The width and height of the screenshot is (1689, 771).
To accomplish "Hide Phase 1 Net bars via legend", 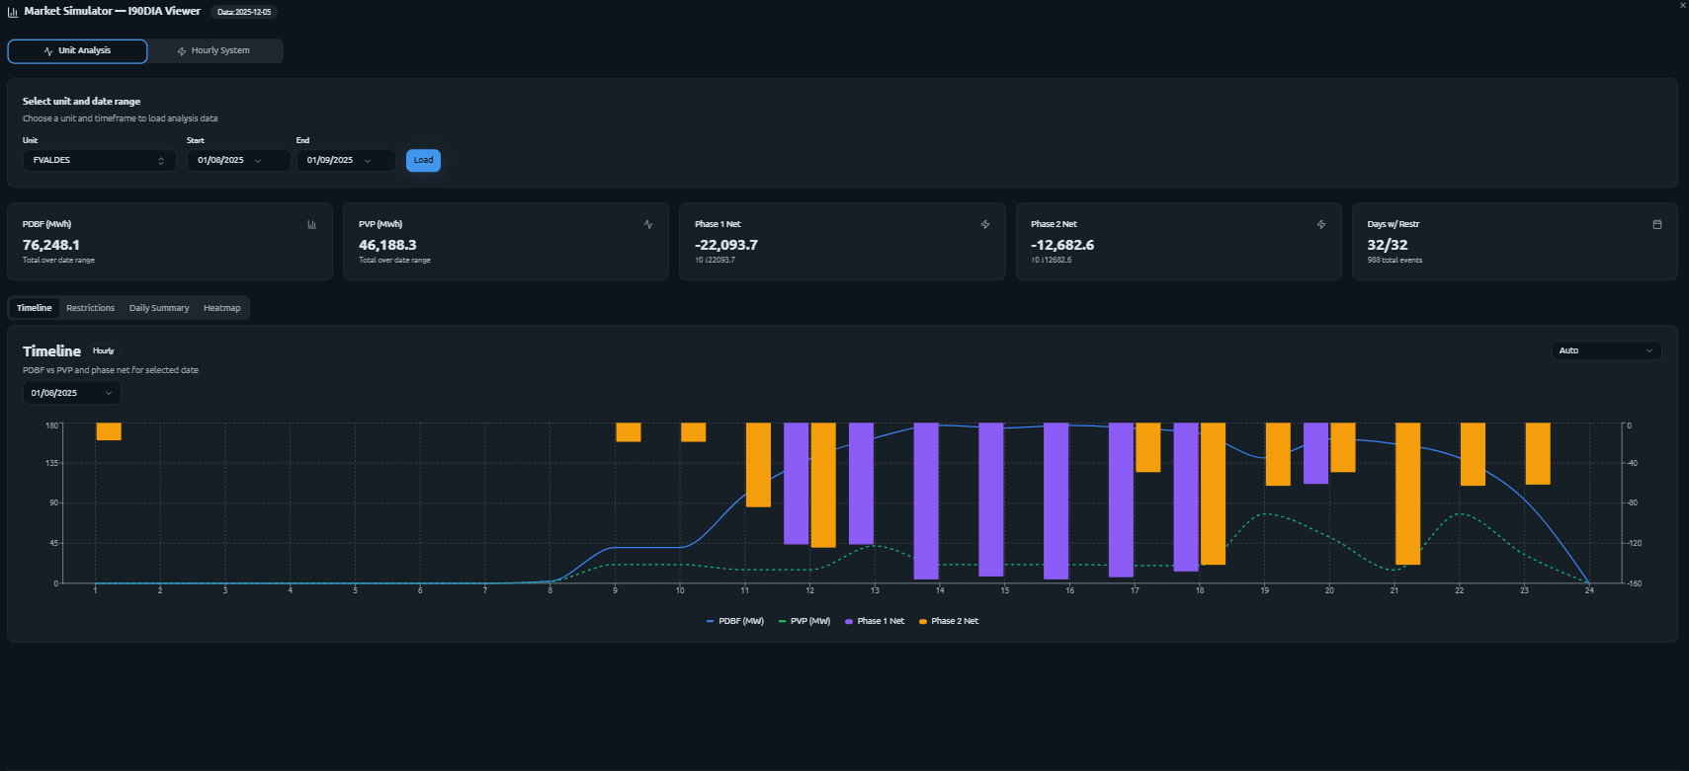I will (875, 621).
